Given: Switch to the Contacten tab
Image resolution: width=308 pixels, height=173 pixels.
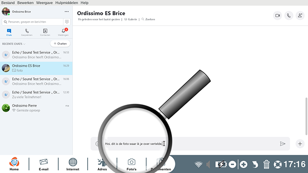Looking at the screenshot, I should (x=45, y=32).
